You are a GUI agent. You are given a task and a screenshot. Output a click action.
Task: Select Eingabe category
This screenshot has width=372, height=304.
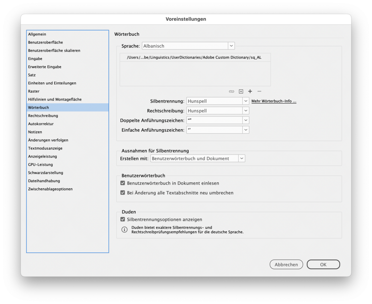click(x=67, y=59)
